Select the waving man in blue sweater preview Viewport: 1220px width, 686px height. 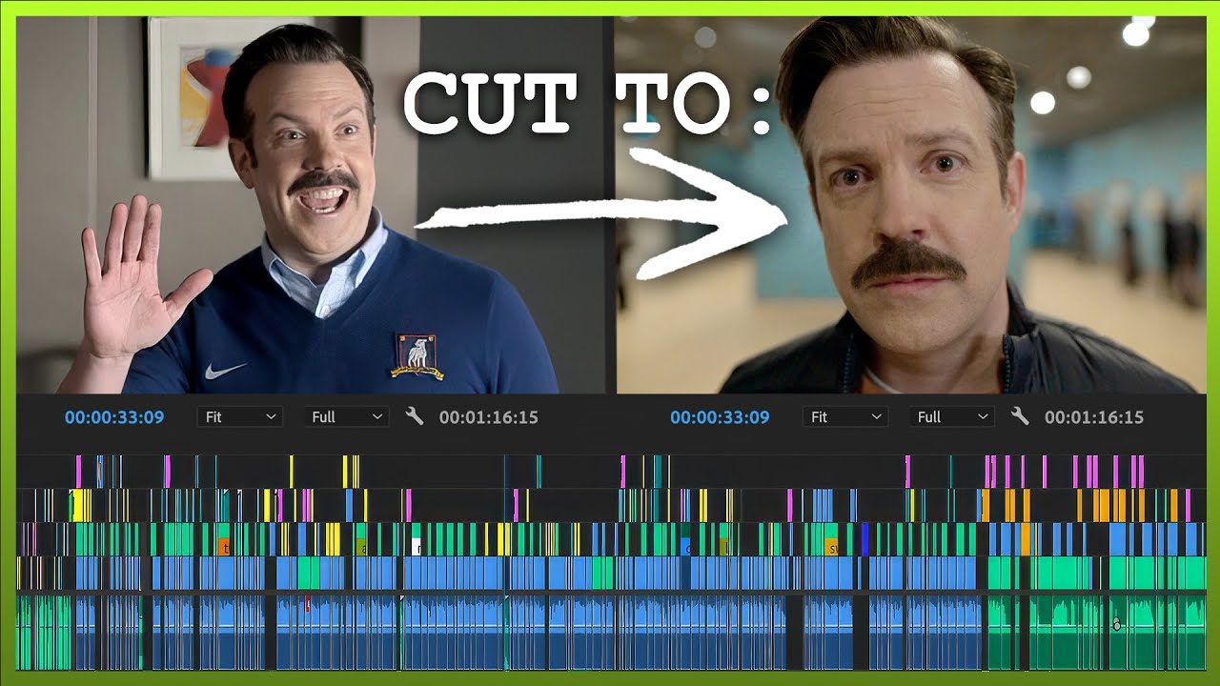pyautogui.click(x=311, y=206)
